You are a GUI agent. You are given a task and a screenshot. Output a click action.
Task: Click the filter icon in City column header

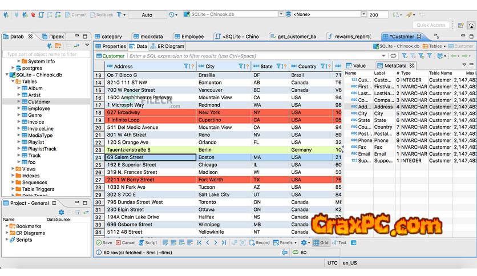[241, 66]
